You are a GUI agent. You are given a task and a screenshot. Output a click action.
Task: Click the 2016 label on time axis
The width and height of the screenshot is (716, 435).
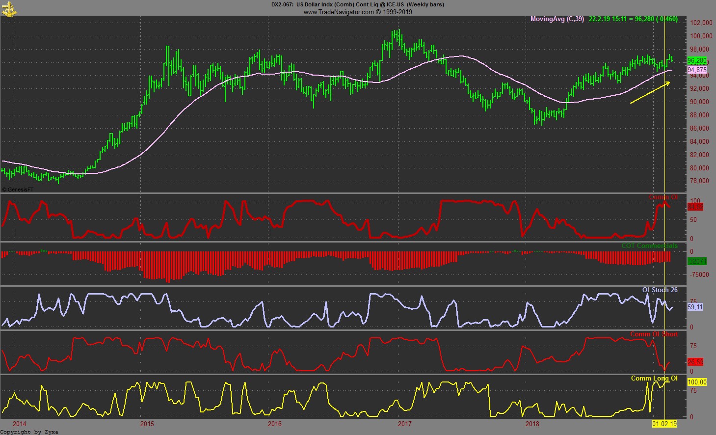275,424
